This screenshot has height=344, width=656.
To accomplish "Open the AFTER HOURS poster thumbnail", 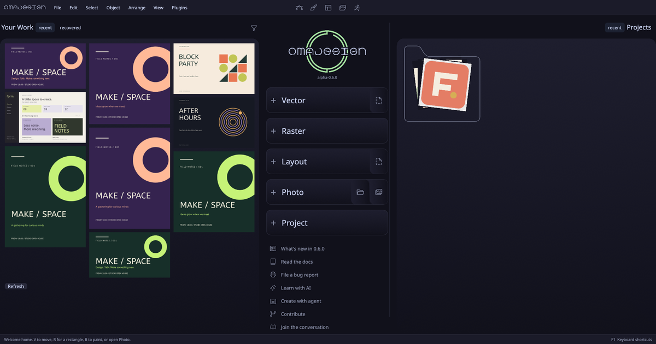I will pos(214,122).
